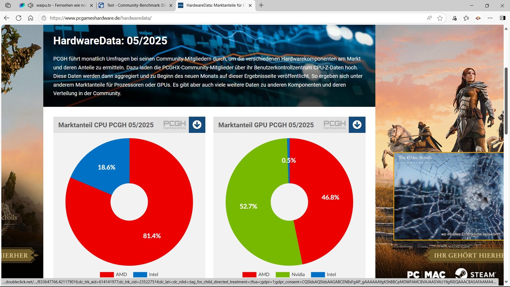The height and width of the screenshot is (287, 510).
Task: Open a new browser tab
Action: tap(261, 5)
